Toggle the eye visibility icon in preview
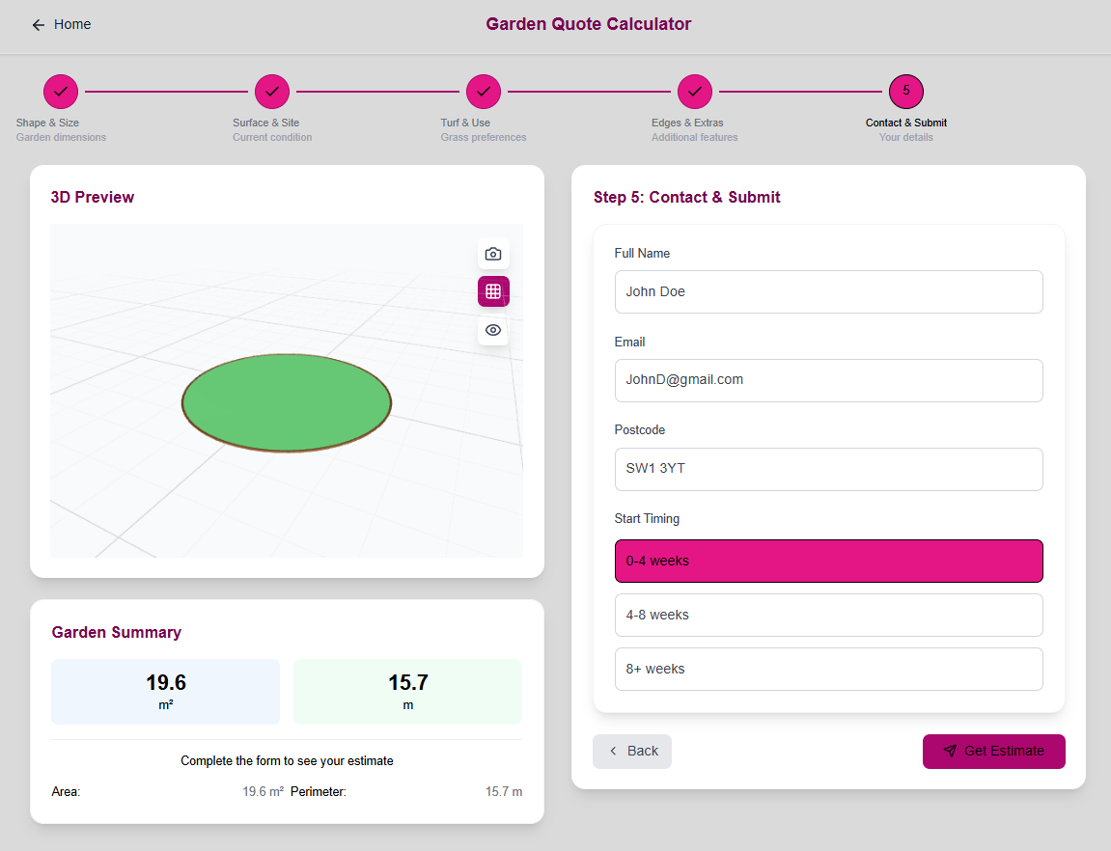1111x851 pixels. [x=493, y=330]
